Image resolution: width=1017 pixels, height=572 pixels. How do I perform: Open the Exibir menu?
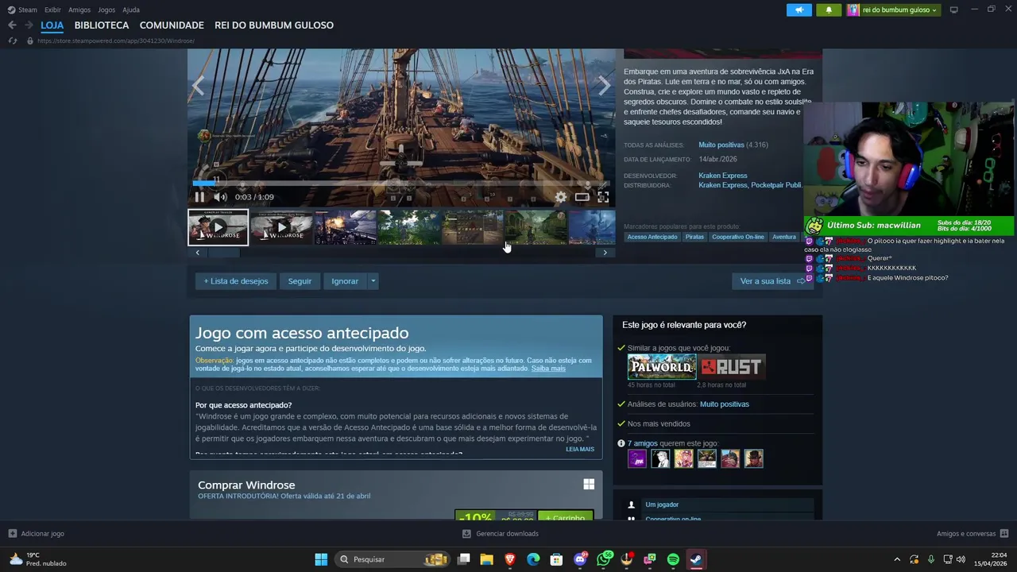point(52,10)
